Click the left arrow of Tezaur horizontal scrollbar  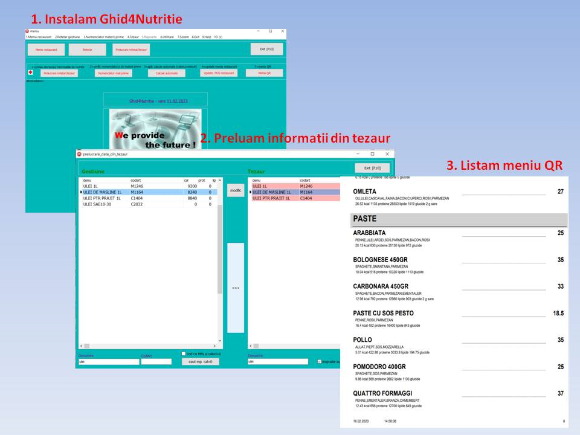click(x=250, y=346)
